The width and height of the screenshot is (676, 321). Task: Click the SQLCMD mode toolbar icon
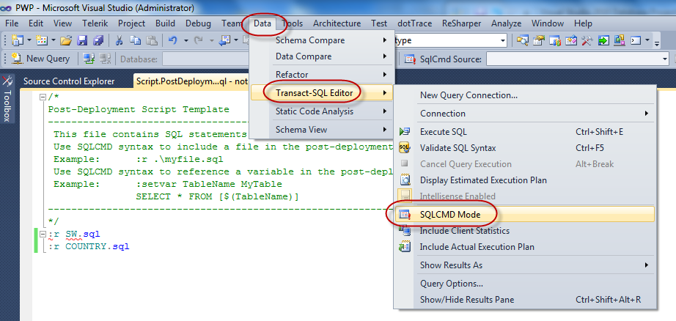click(x=411, y=59)
